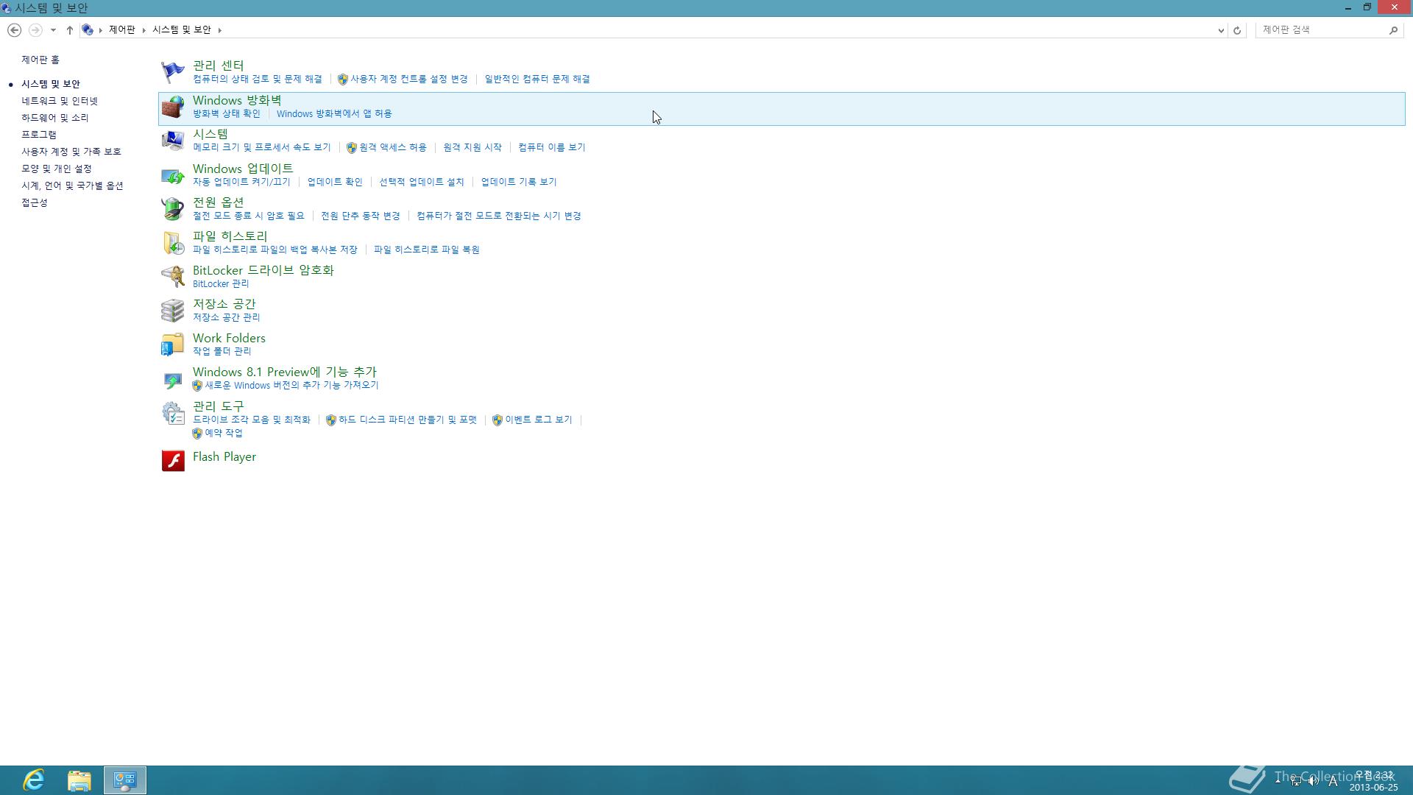
Task: Click 저장소 공간 관리 link
Action: click(x=227, y=317)
